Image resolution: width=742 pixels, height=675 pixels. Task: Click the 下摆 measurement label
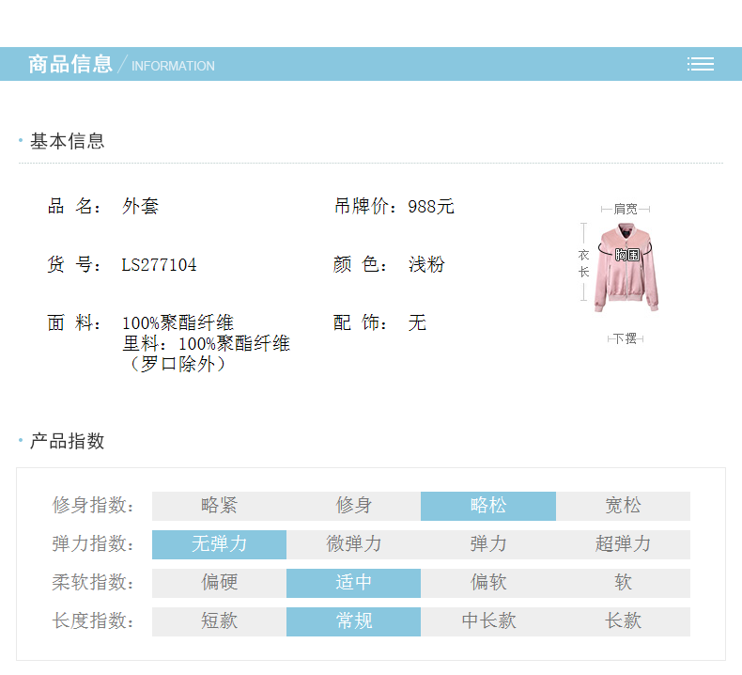(626, 338)
